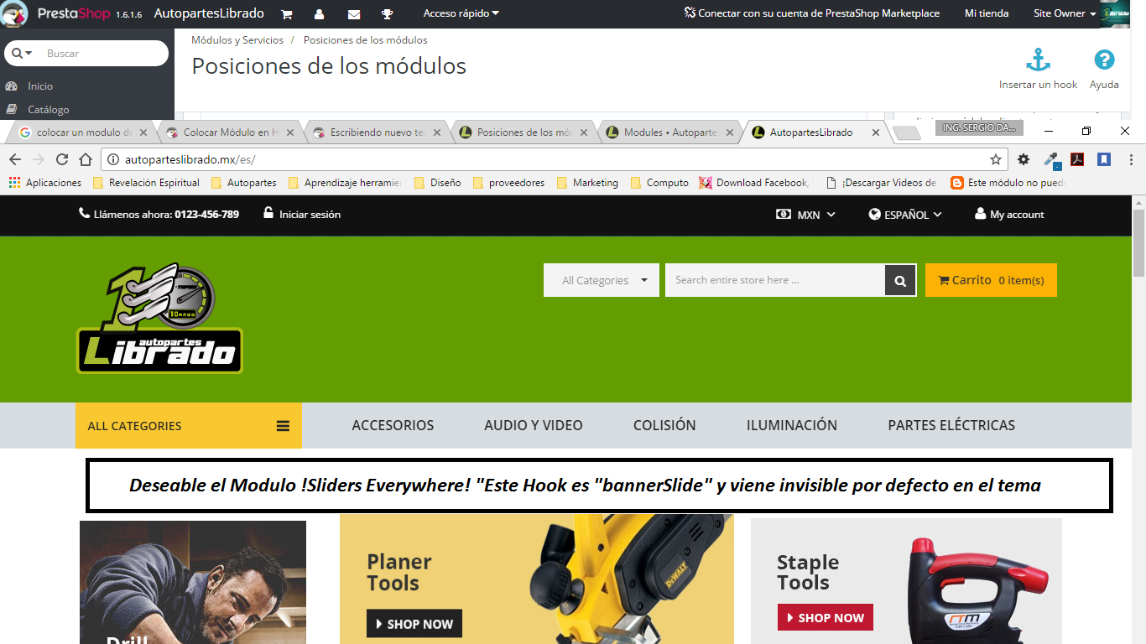This screenshot has height=644, width=1146.
Task: Click the Drill banner thumbnail
Action: click(193, 582)
